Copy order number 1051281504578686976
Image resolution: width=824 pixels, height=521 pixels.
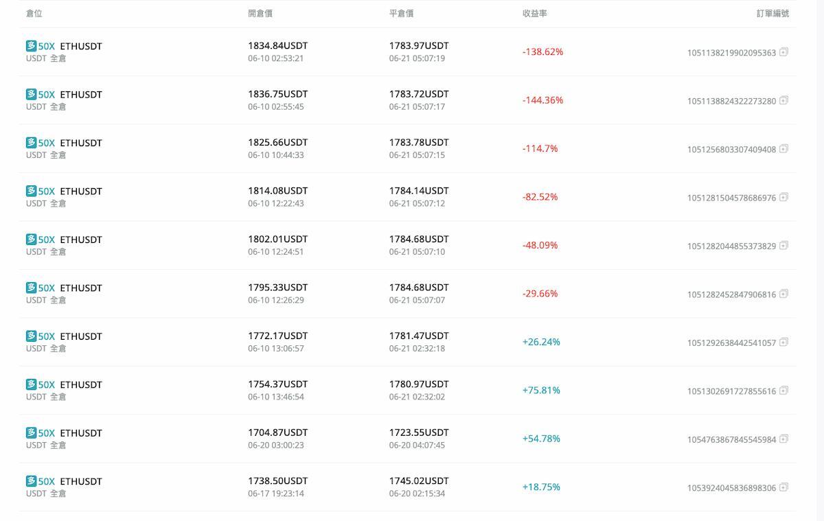click(x=783, y=197)
